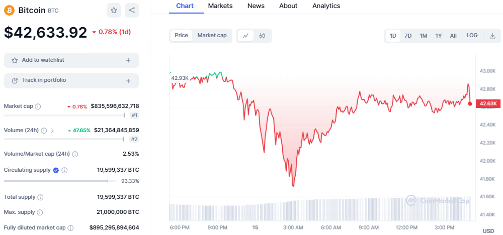This screenshot has width=503, height=235.
Task: Click the info icon next to Market cap
Action: (x=38, y=106)
